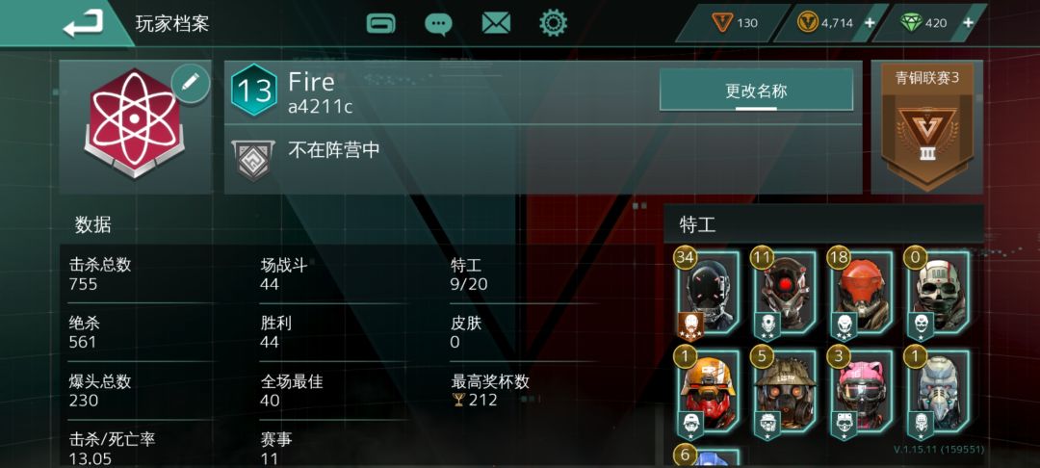
Task: Open the settings gear icon
Action: click(x=553, y=23)
